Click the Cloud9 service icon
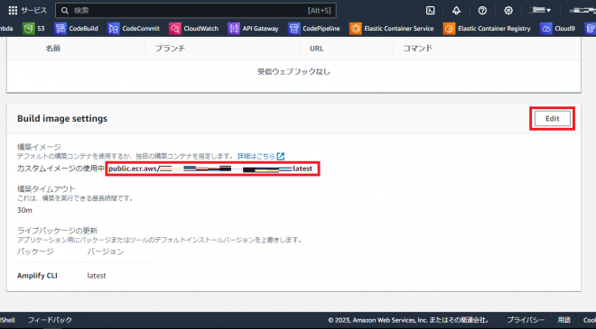 (x=545, y=29)
